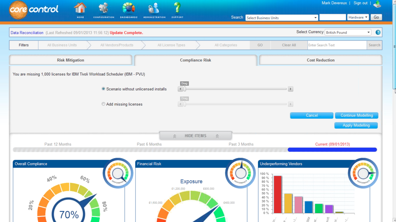The width and height of the screenshot is (396, 222).
Task: Select the Past 3 Months period
Action: click(x=241, y=144)
